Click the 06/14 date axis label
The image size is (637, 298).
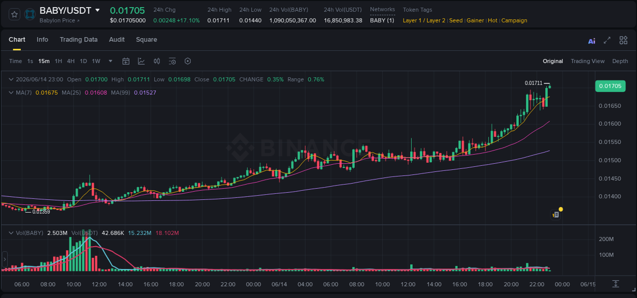click(279, 284)
